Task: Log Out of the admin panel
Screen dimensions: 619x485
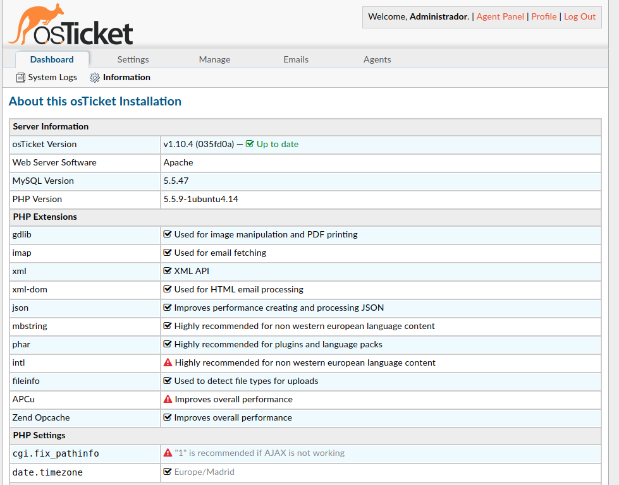Action: click(x=580, y=16)
